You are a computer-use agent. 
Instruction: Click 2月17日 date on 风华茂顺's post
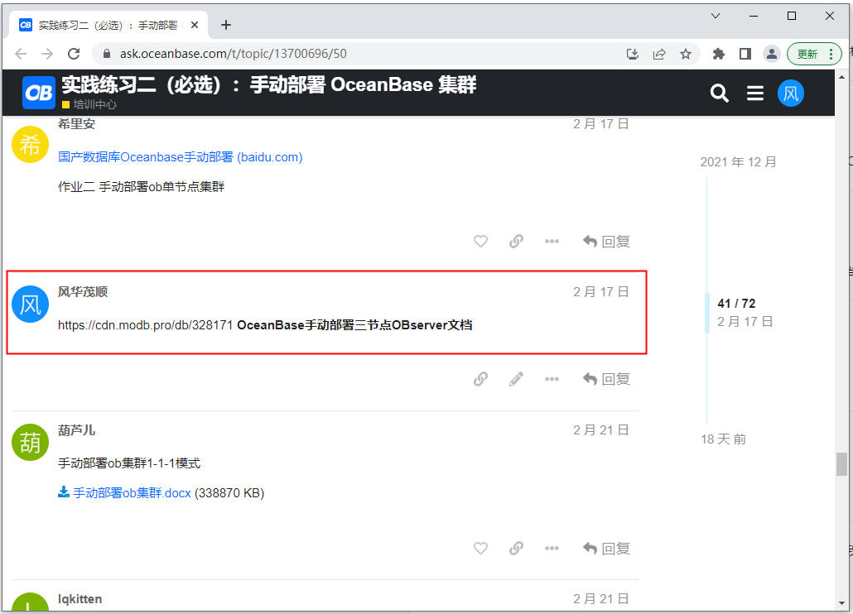600,292
